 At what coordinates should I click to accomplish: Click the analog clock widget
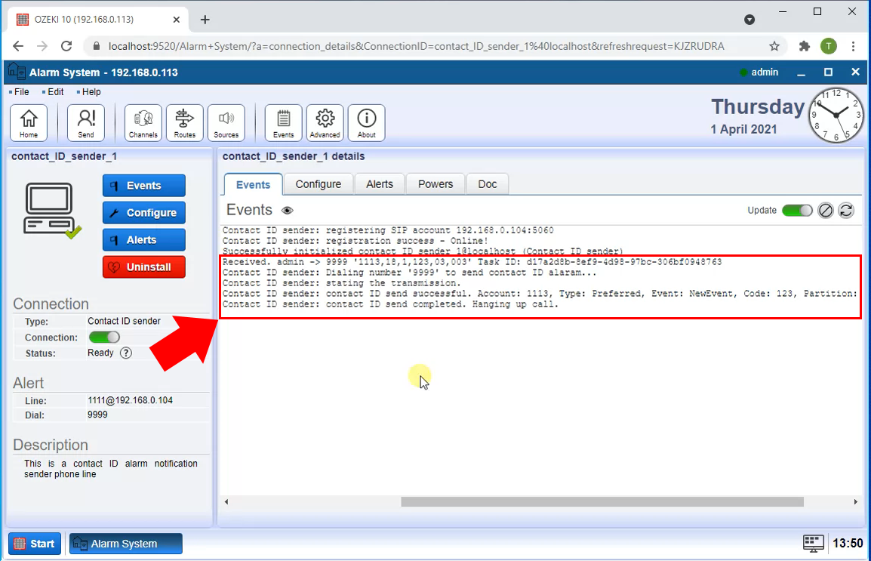pyautogui.click(x=836, y=115)
